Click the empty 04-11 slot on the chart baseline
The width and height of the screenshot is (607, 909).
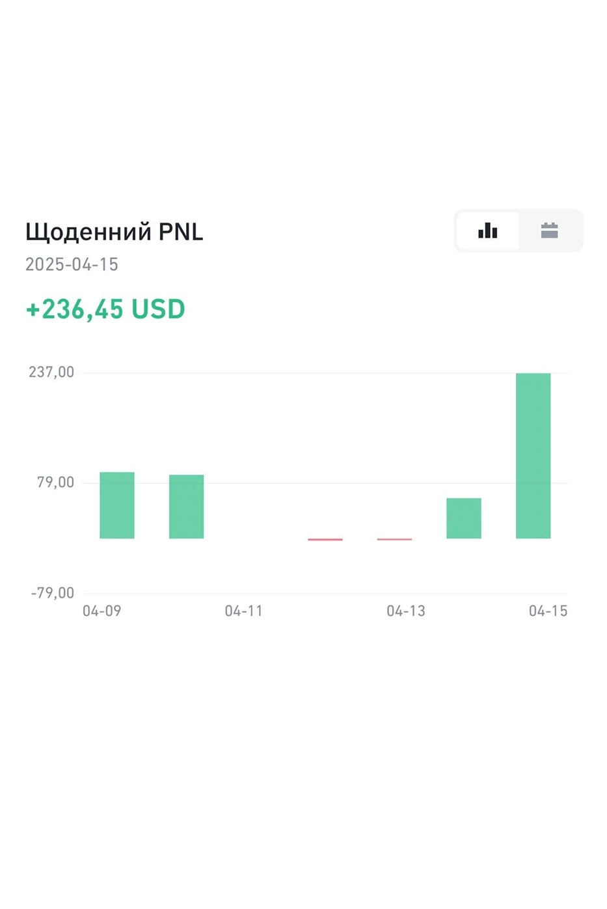click(x=256, y=538)
